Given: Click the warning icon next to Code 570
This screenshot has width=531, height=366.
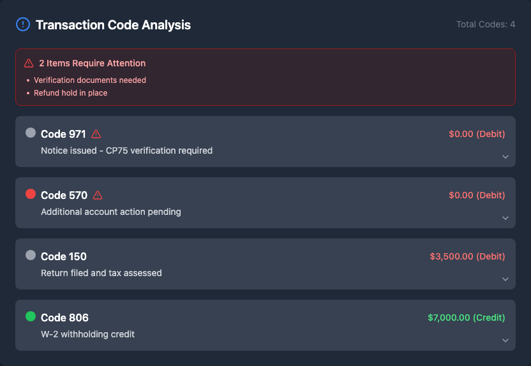Looking at the screenshot, I should coord(98,195).
